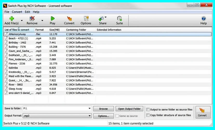Toggle the Same as source checkbox
Screen dimensions: 215x130
point(117,116)
